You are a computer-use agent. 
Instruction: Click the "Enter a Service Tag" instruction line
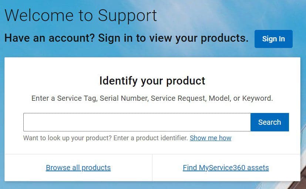(x=152, y=98)
